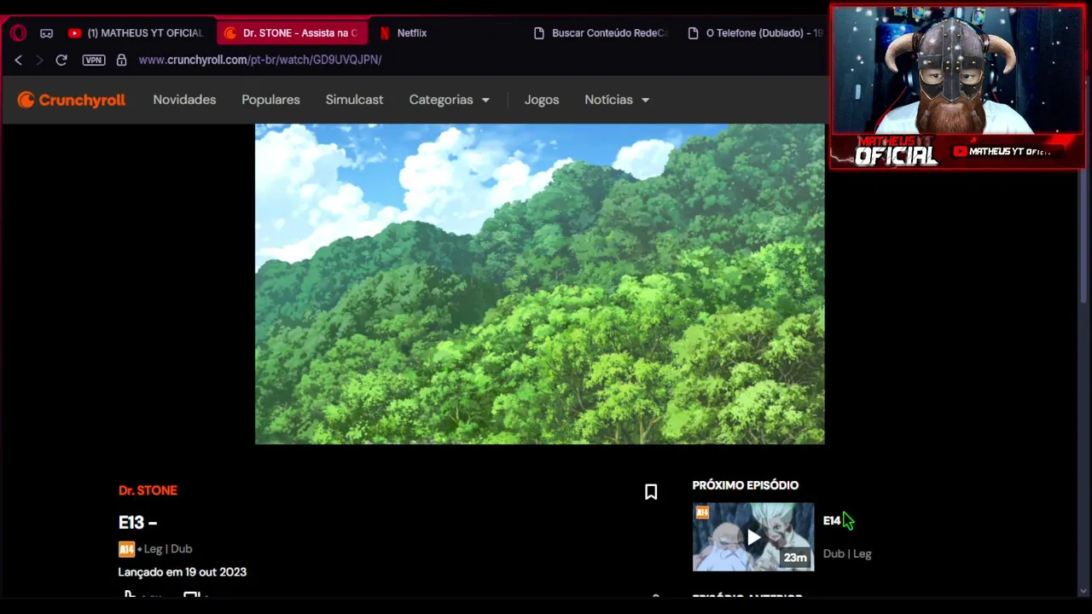The height and width of the screenshot is (614, 1092).
Task: Click the browser forward arrow
Action: click(x=38, y=60)
